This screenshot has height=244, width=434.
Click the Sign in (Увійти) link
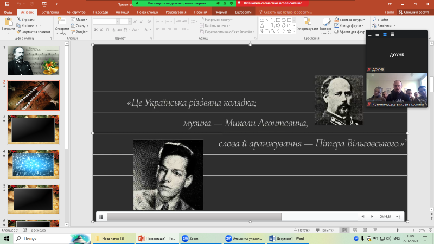click(x=389, y=12)
